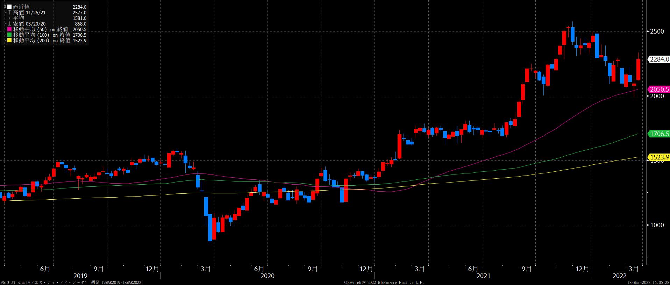Click the white 直近値 legend swatch
670x285 pixels.
click(9, 7)
